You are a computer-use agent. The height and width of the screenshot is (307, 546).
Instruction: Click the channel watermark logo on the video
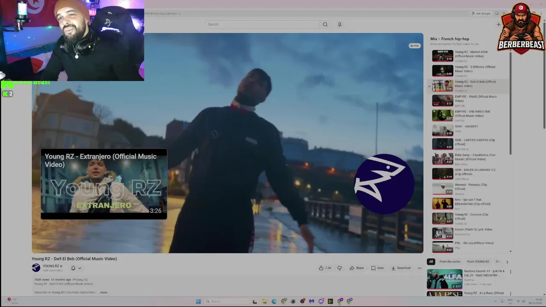(384, 184)
